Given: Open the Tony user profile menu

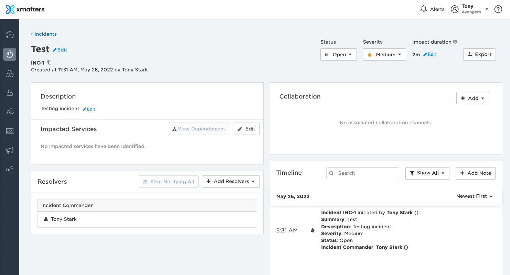Looking at the screenshot, I should 470,9.
